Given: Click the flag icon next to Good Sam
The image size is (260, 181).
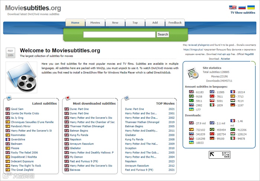Looking at the screenshot, I should (8, 109).
